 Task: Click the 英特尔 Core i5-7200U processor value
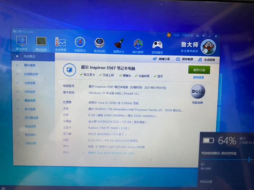tap(113, 103)
